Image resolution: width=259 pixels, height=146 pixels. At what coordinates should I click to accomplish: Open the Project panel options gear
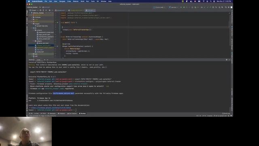pyautogui.click(x=49, y=10)
